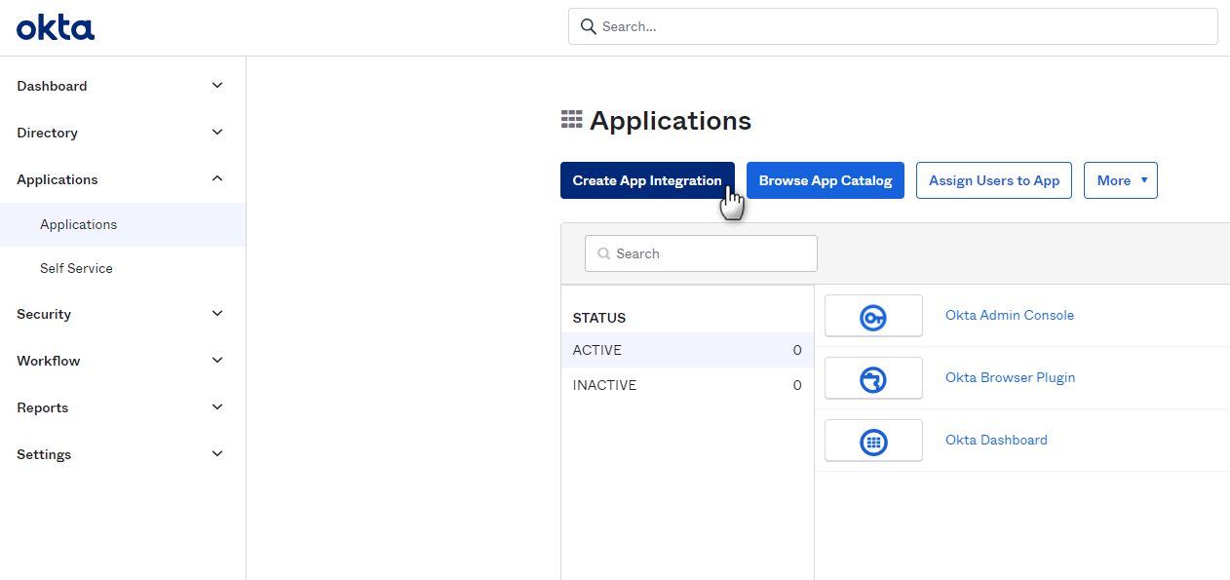
Task: Select Applications sub-item in sidebar
Action: tap(78, 224)
